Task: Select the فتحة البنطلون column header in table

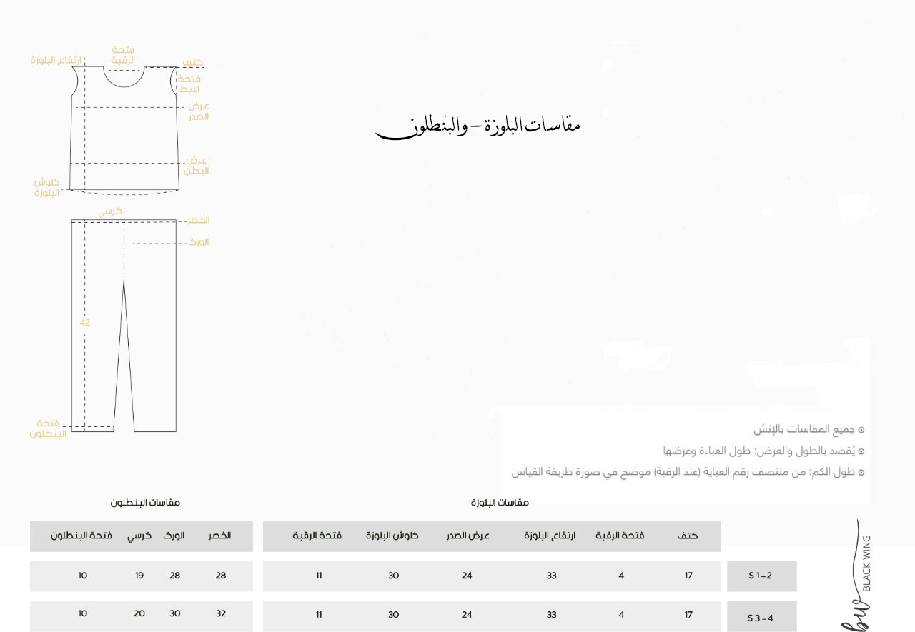Action: click(x=81, y=536)
